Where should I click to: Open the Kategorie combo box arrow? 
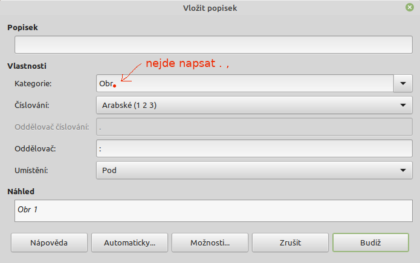403,83
